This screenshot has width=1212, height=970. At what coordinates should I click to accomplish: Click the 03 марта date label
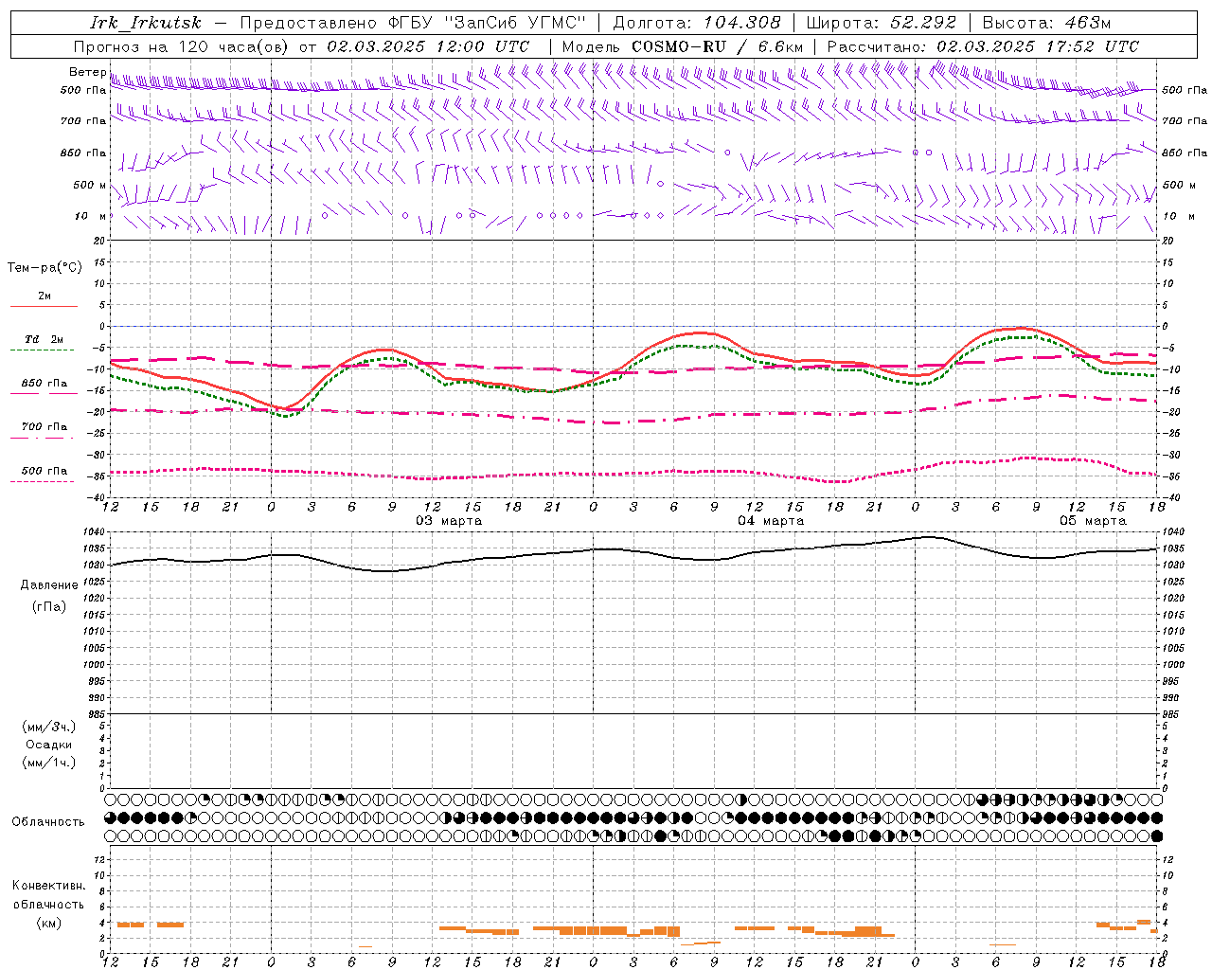[x=449, y=521]
